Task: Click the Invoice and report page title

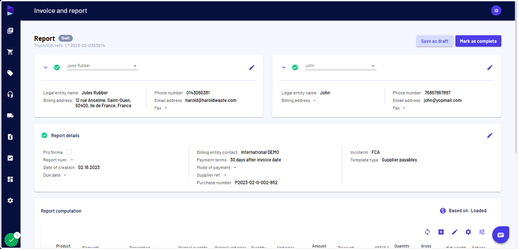Action: click(x=60, y=10)
